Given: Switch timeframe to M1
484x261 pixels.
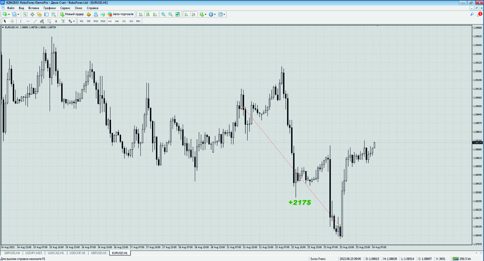Looking at the screenshot, I should tap(81, 21).
